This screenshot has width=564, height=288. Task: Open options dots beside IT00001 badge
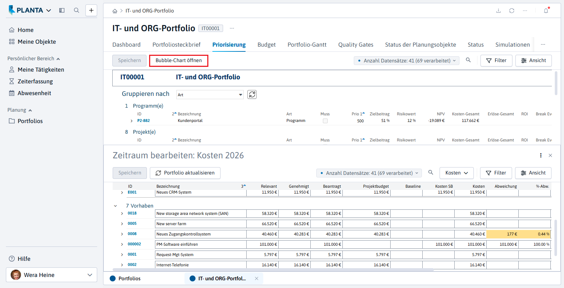[x=232, y=28]
